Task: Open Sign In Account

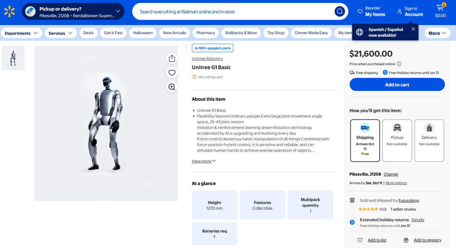Action: (410, 11)
